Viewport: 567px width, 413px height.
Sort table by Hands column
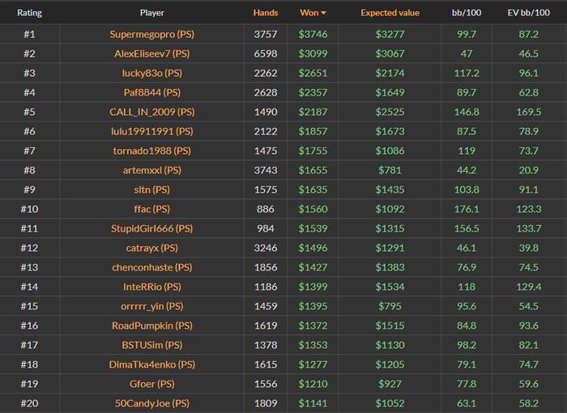(266, 13)
